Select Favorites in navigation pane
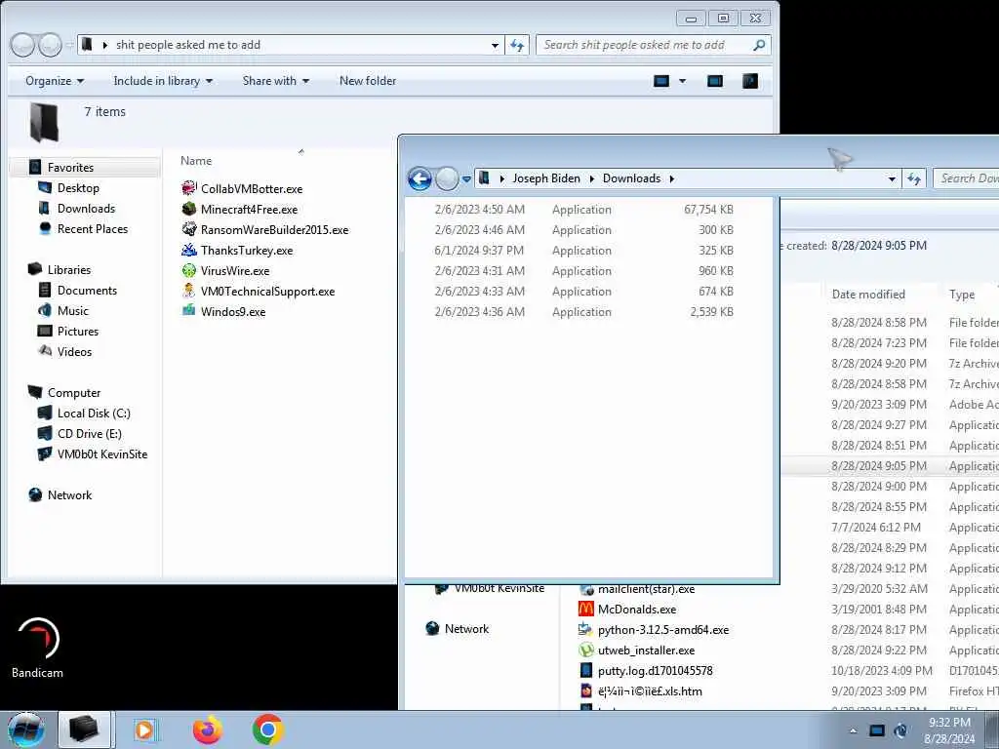Image resolution: width=999 pixels, height=749 pixels. [70, 168]
